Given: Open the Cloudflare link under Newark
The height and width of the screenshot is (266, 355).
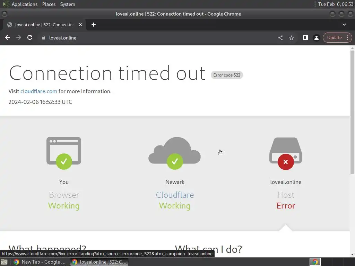Looking at the screenshot, I should tap(175, 195).
